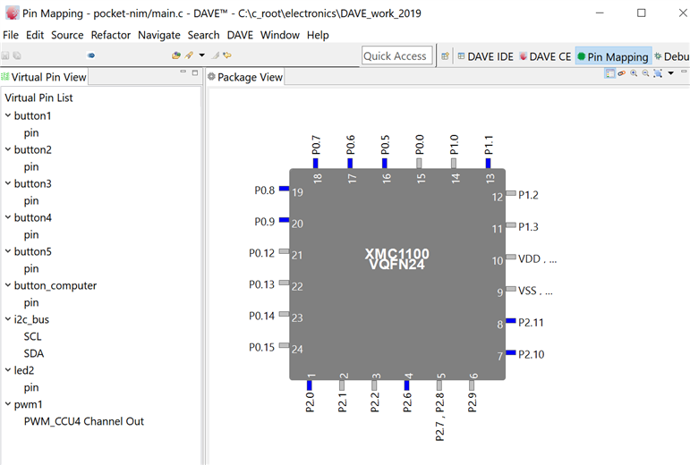Collapse the led2 tree node
Image resolution: width=690 pixels, height=465 pixels.
(8, 369)
